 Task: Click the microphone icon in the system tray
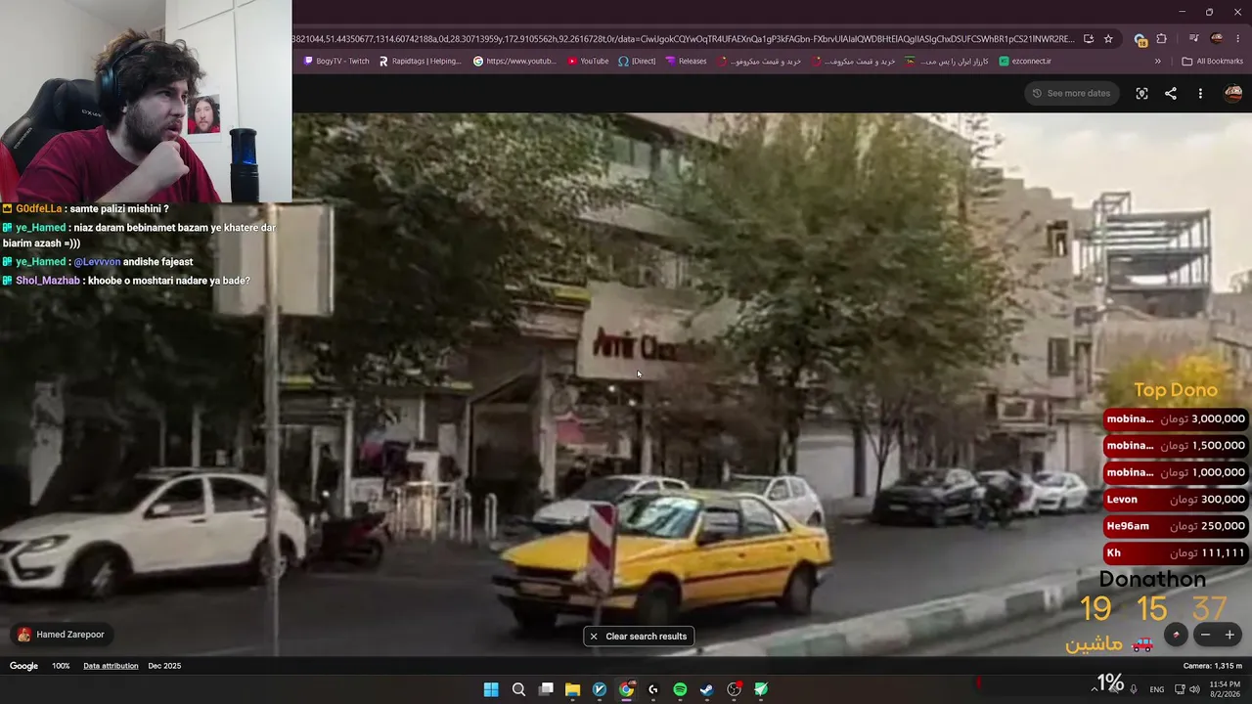point(1134,689)
